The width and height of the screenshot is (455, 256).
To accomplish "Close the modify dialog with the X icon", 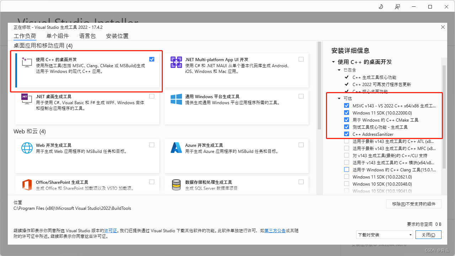I will (x=443, y=27).
